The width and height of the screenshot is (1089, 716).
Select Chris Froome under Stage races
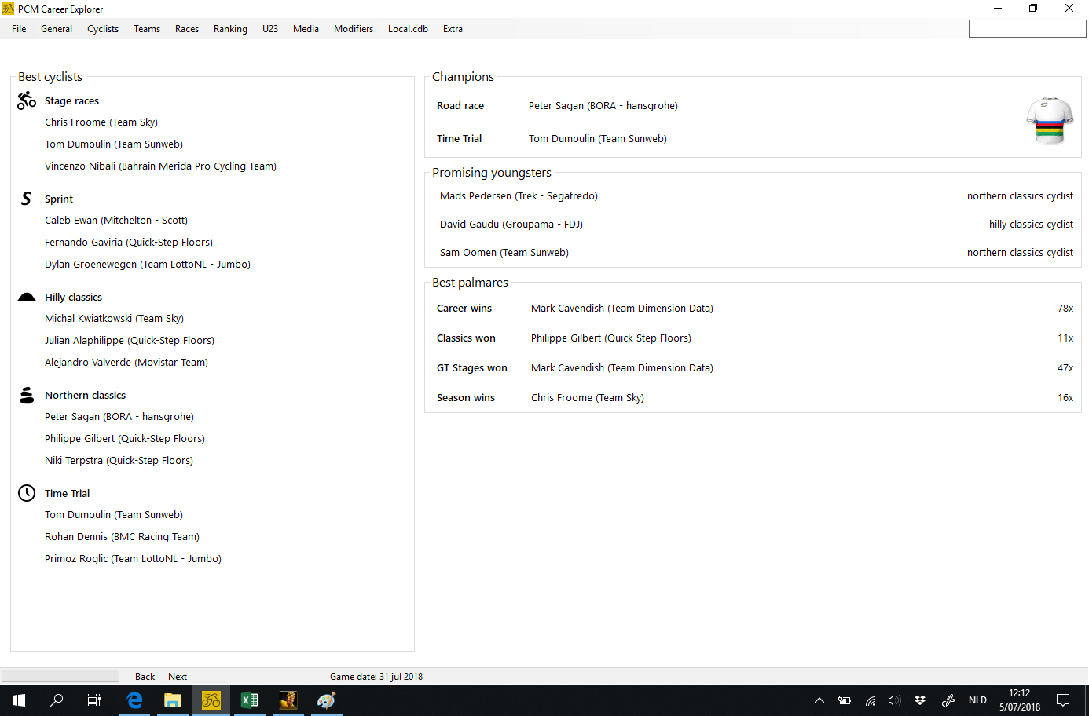coord(101,122)
